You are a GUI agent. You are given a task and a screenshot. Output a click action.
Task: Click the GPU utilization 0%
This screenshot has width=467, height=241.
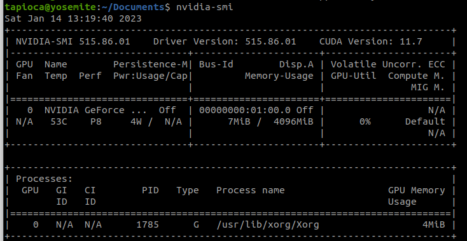click(x=365, y=121)
